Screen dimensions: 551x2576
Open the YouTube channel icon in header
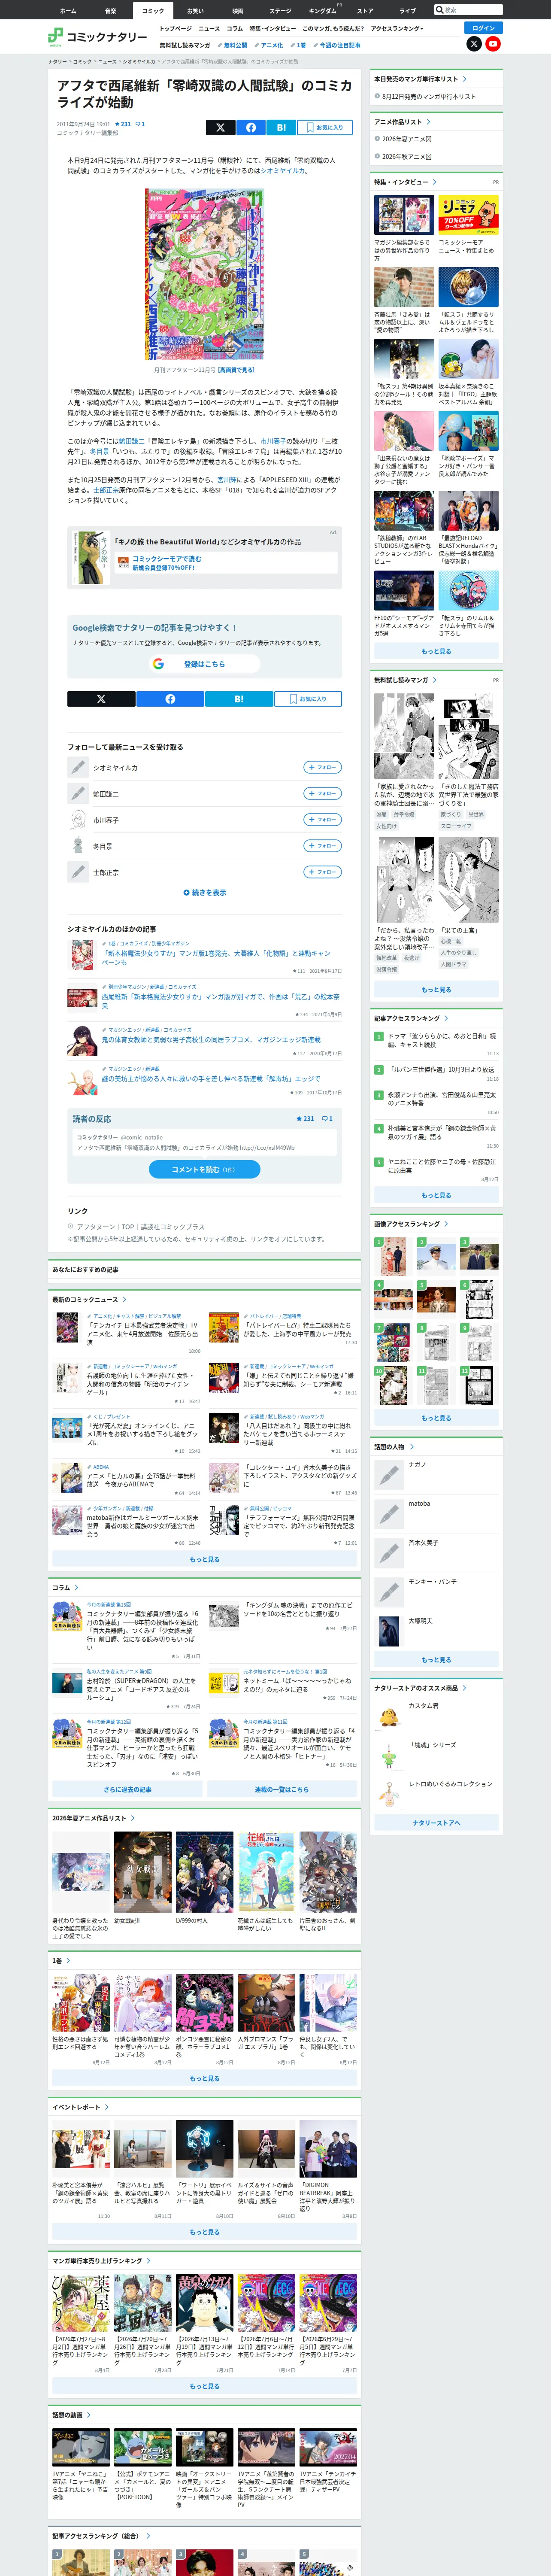click(x=493, y=44)
